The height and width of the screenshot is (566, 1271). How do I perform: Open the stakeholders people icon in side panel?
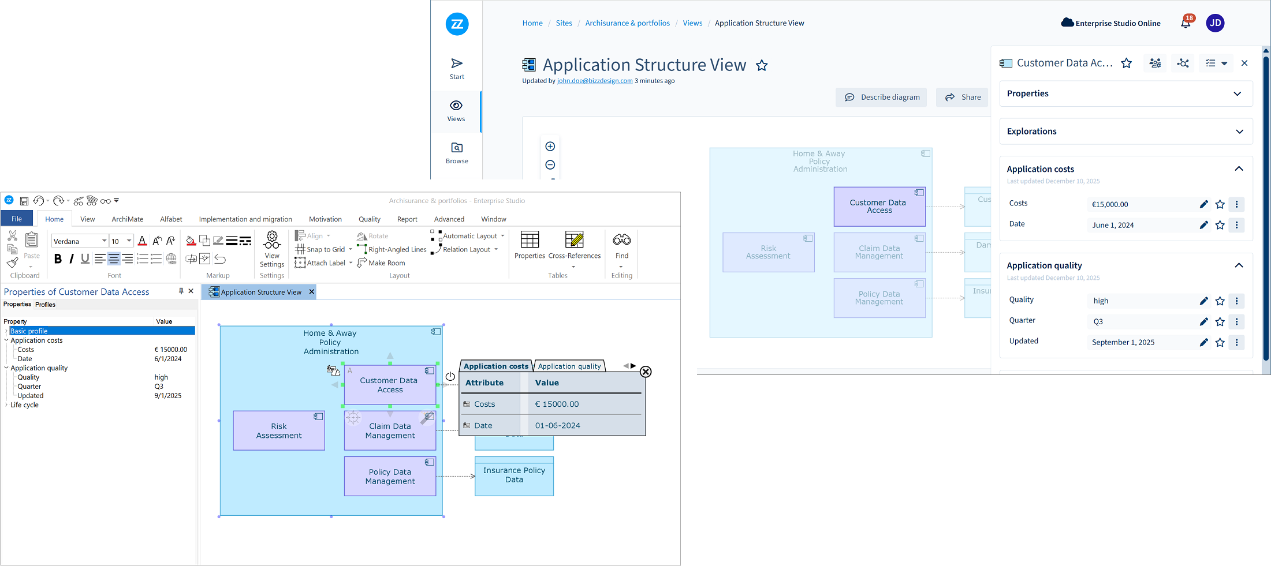tap(1155, 63)
